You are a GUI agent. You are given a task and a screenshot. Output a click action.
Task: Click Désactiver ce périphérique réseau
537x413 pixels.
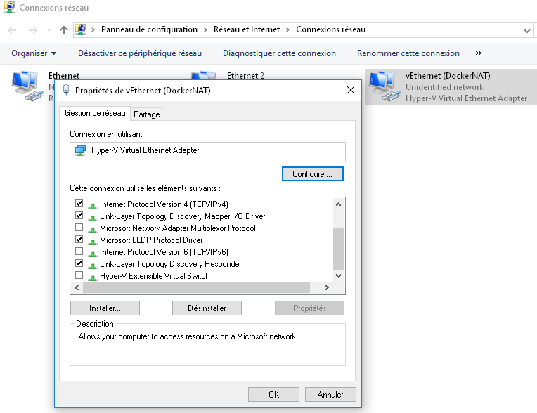(140, 53)
